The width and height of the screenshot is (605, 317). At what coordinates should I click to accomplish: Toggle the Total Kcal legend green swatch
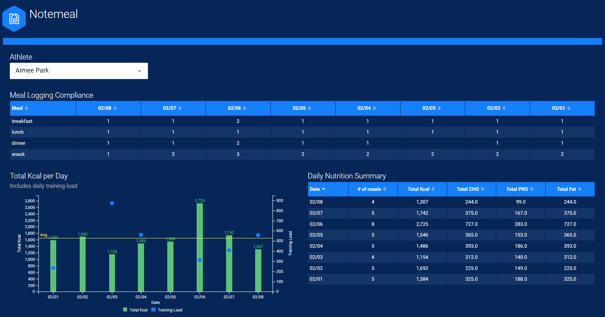125,310
